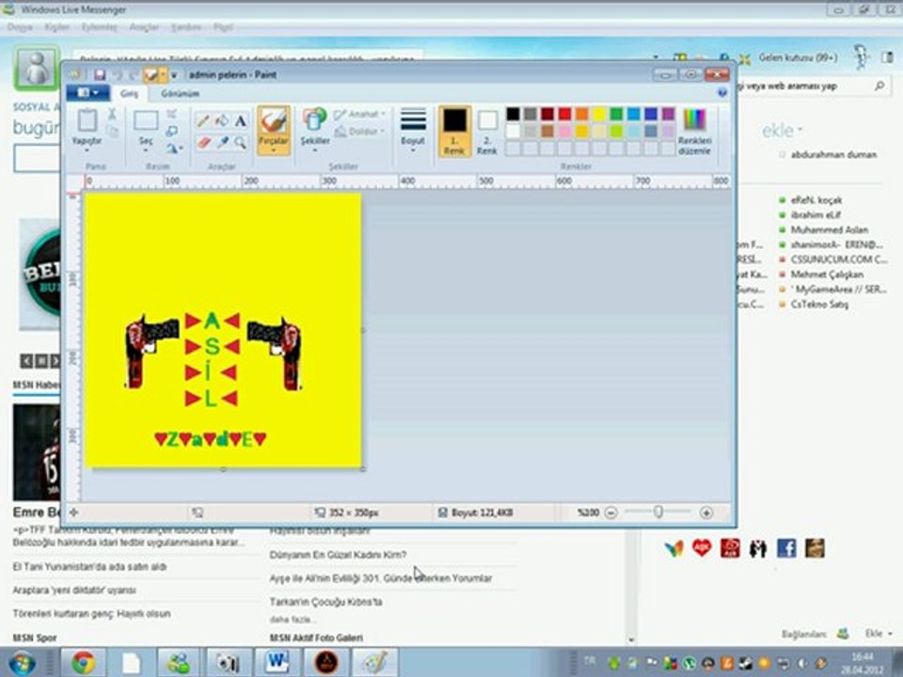
Task: Open Word from the taskbar
Action: point(277,663)
